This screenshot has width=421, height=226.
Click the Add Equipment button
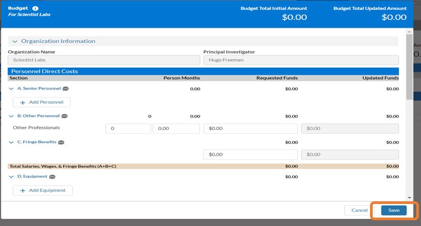43,190
